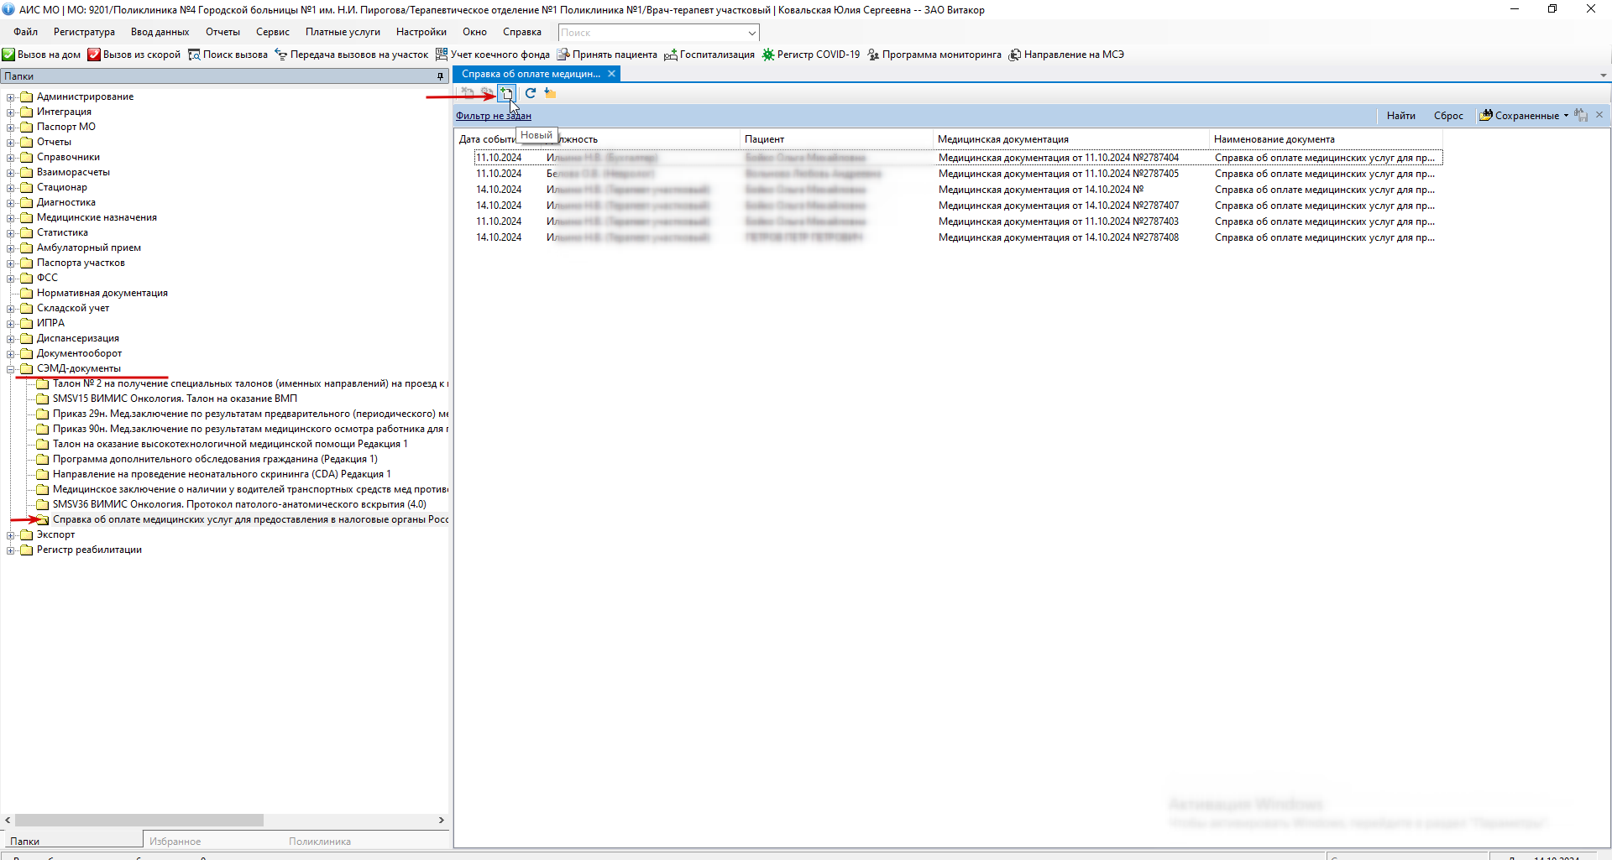Open the Справка menu
This screenshot has width=1612, height=860.
click(522, 32)
